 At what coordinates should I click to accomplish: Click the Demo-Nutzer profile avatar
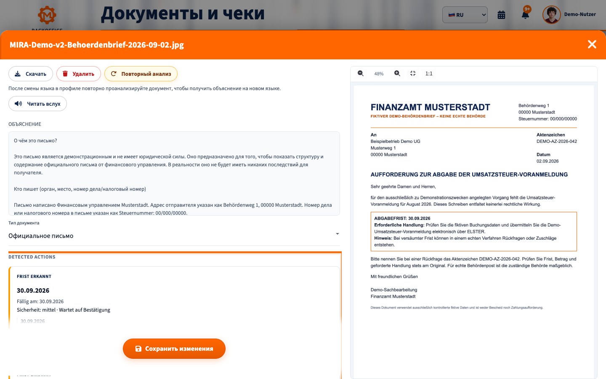pos(551,15)
